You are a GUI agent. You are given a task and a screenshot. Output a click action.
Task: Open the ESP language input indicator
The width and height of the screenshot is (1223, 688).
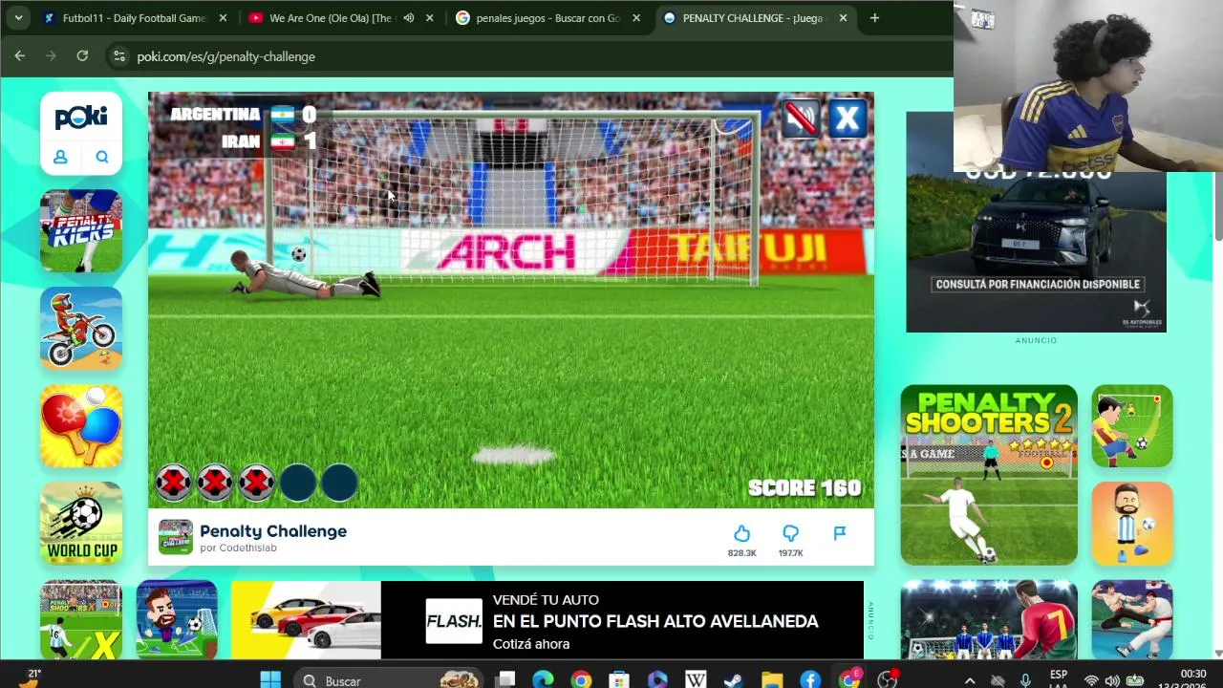1059,679
